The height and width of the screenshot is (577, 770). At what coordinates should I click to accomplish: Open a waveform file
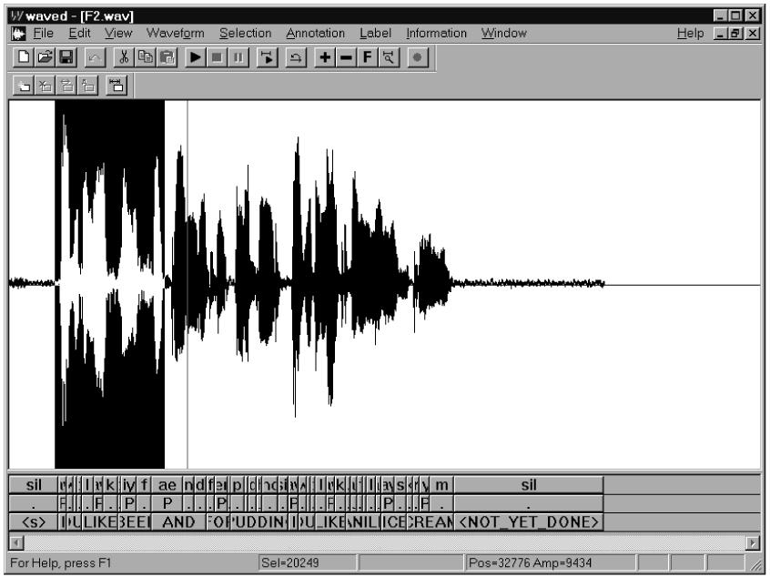point(45,57)
